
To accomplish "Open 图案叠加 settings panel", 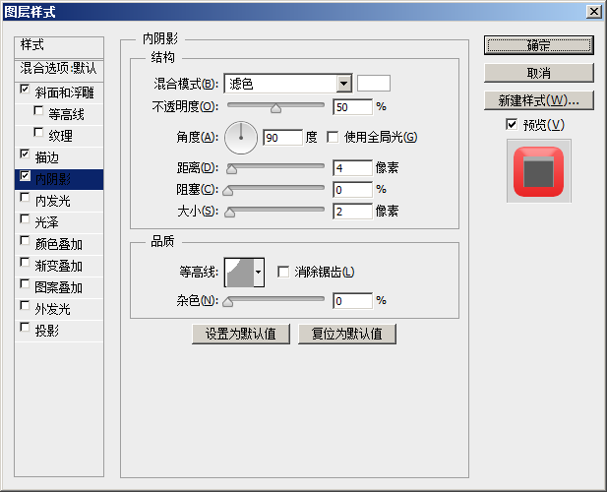I will point(58,287).
